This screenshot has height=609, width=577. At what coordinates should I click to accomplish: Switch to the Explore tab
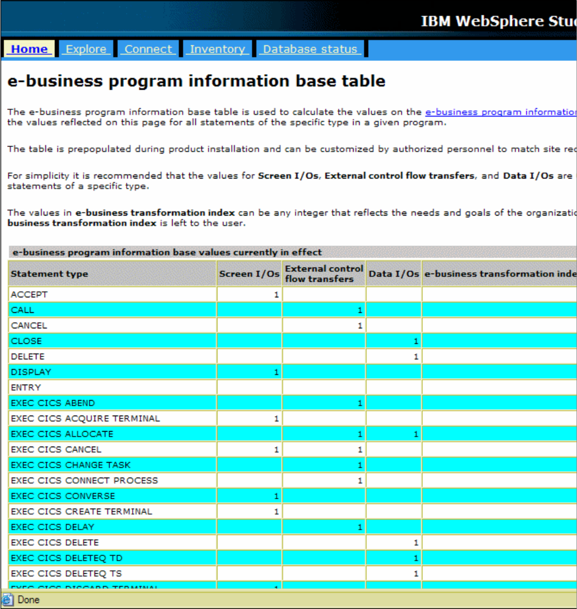click(86, 49)
